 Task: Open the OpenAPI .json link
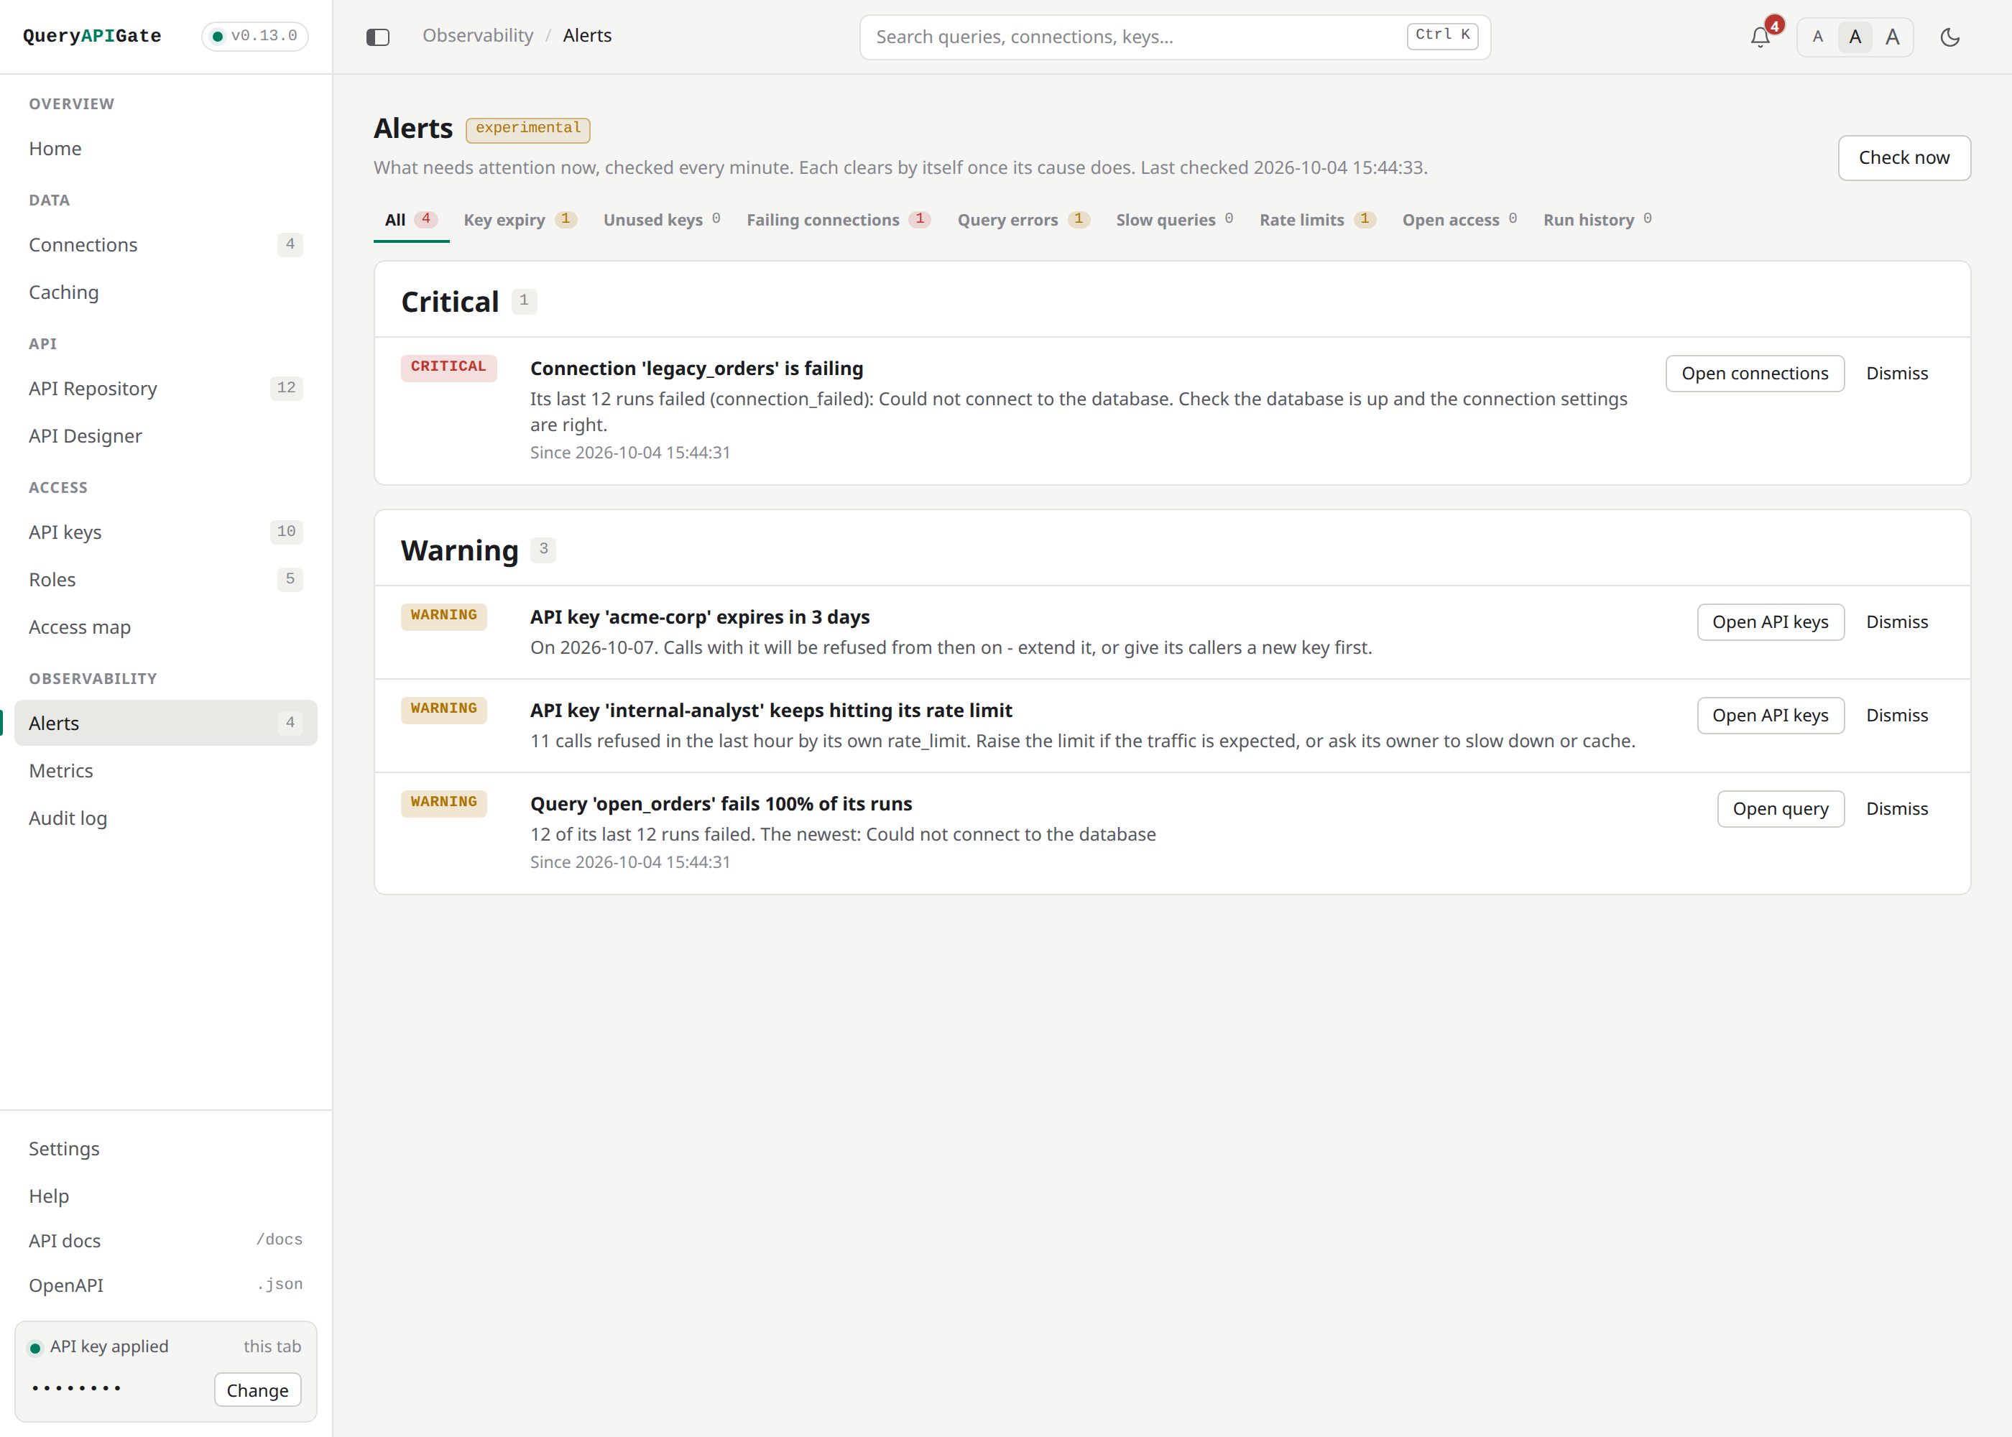point(165,1285)
